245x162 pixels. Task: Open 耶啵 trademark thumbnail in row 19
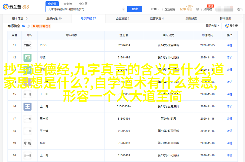27,143
